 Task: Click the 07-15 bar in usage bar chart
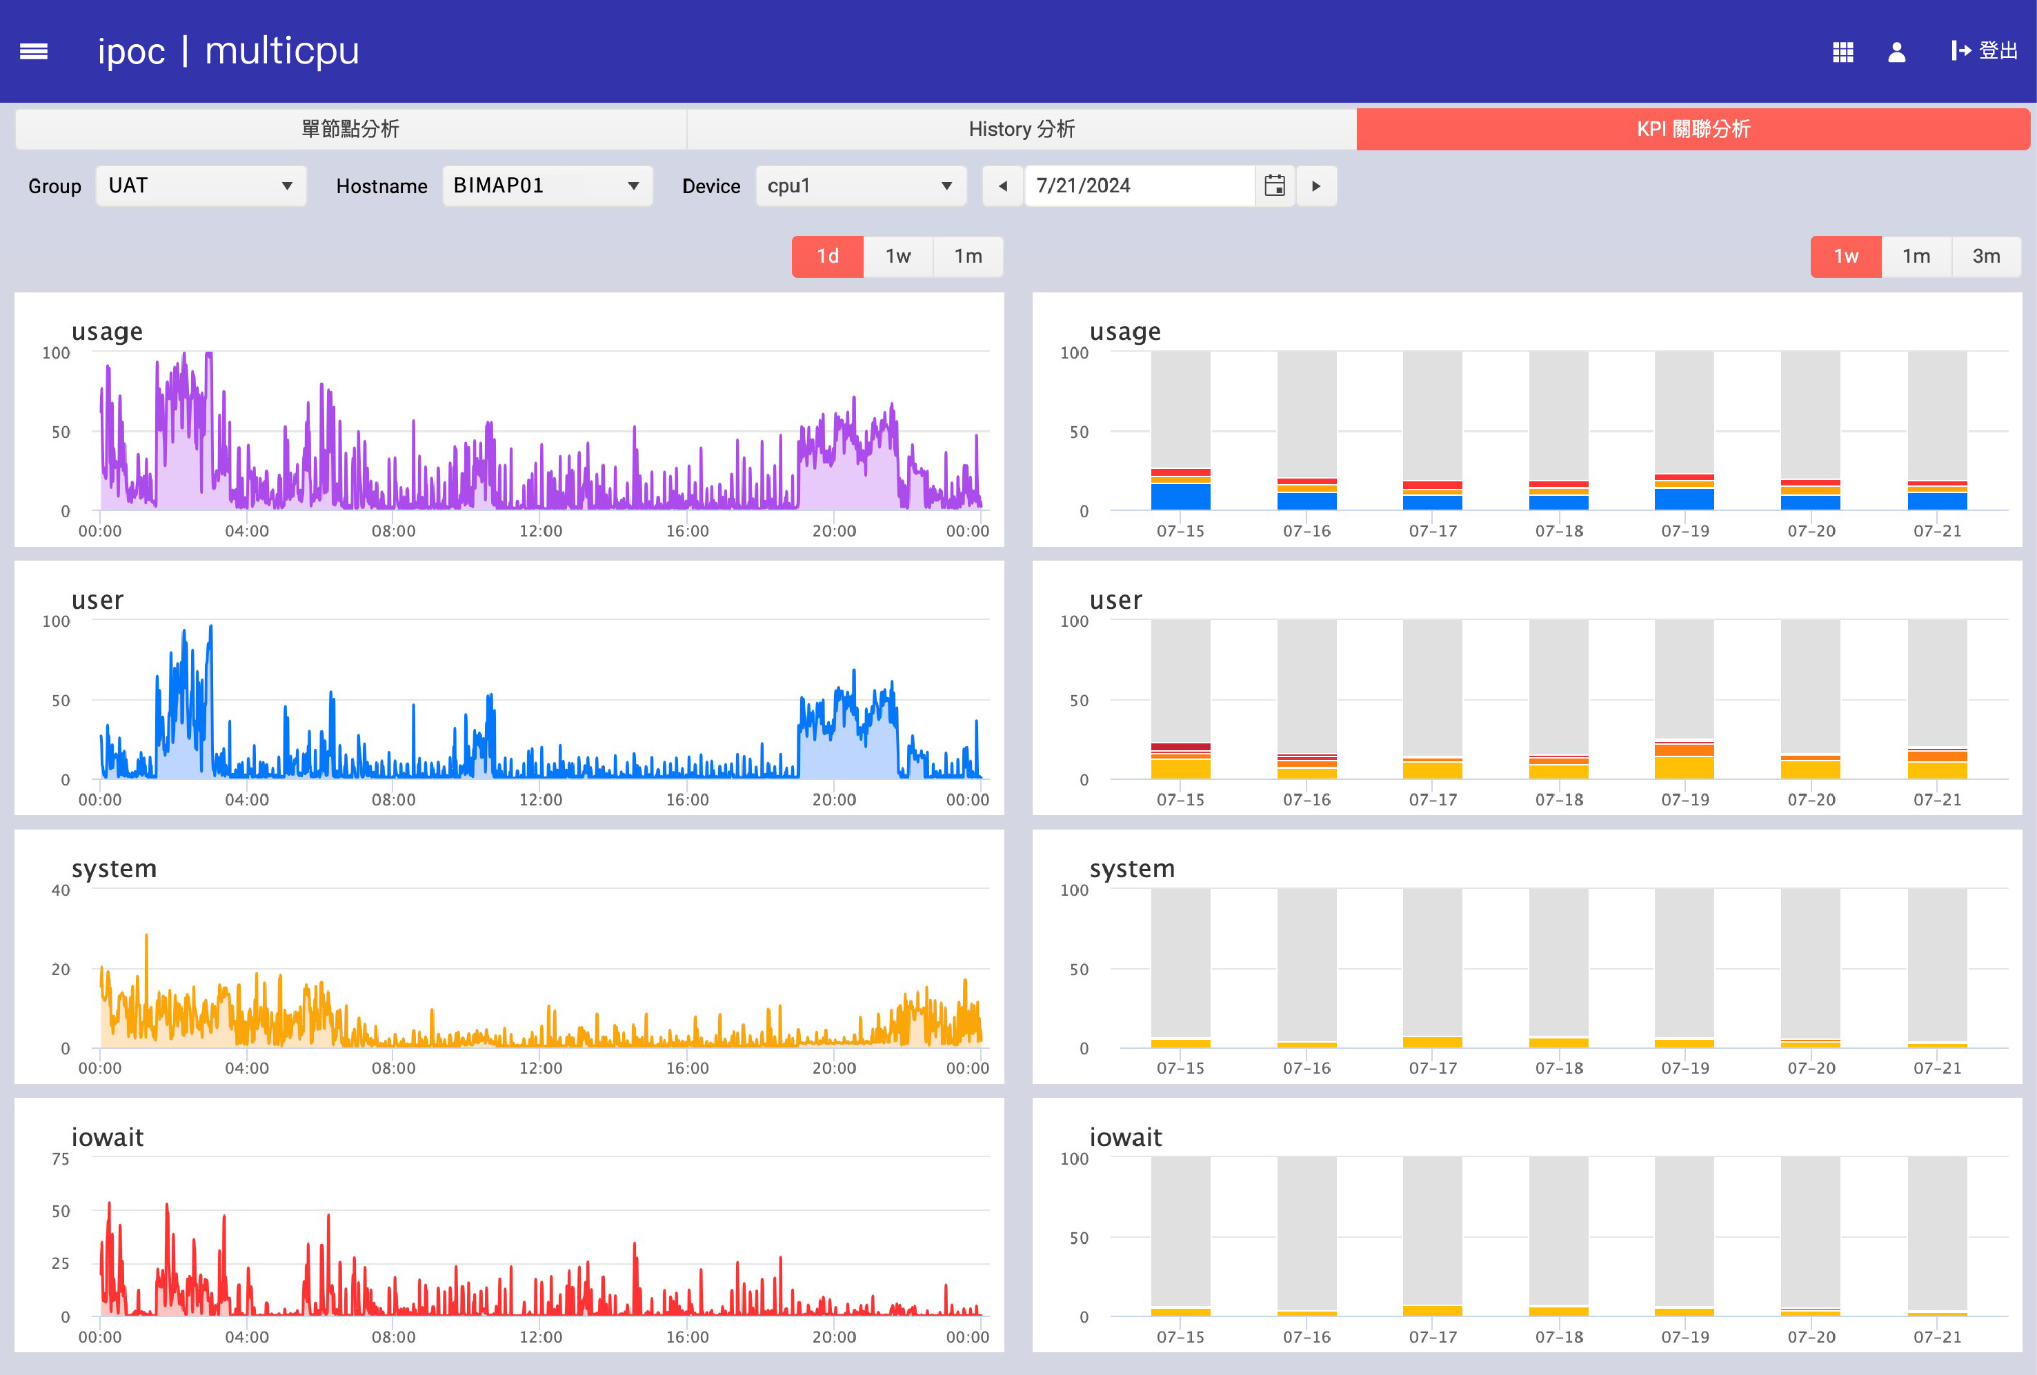(x=1181, y=430)
